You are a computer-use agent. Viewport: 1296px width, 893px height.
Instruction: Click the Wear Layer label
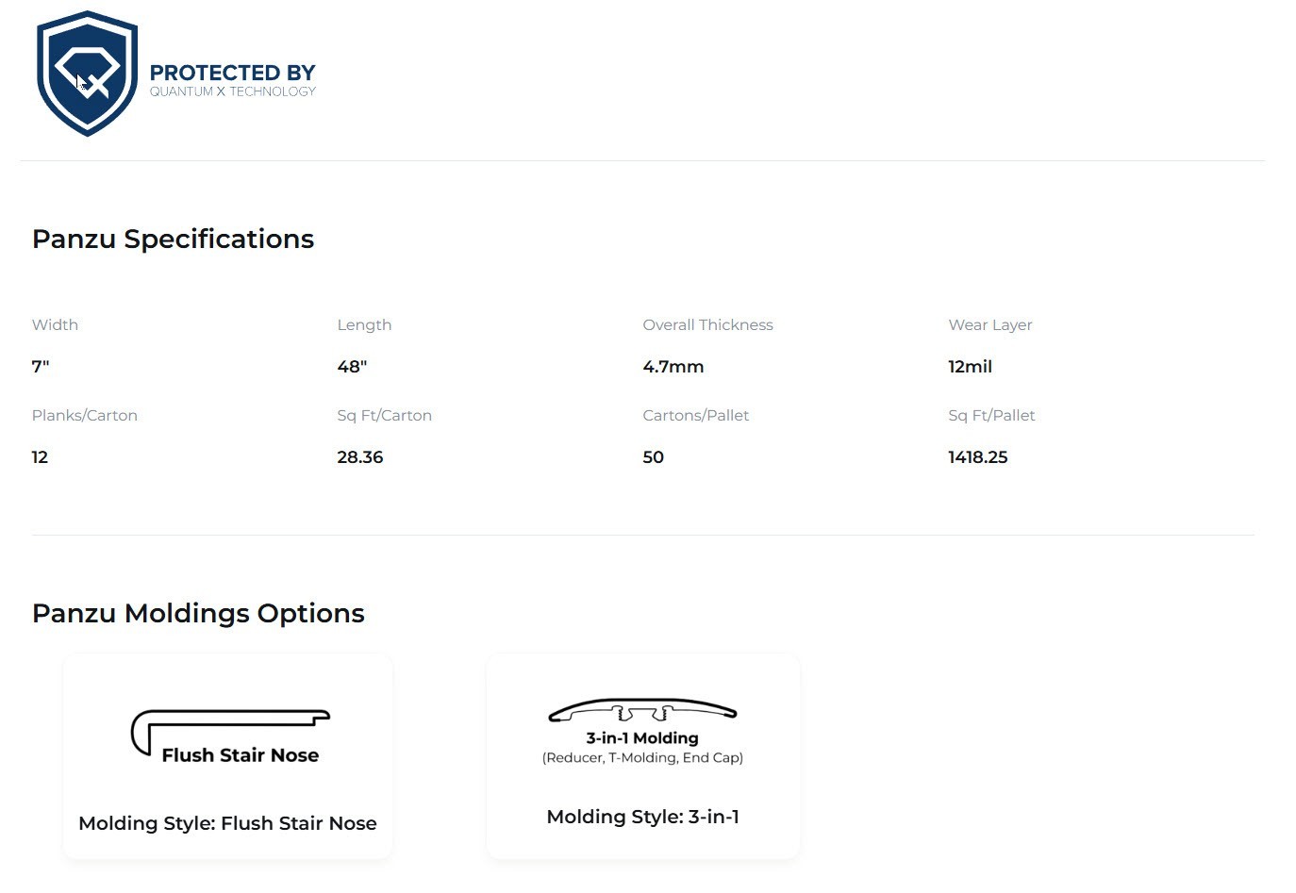(x=990, y=325)
